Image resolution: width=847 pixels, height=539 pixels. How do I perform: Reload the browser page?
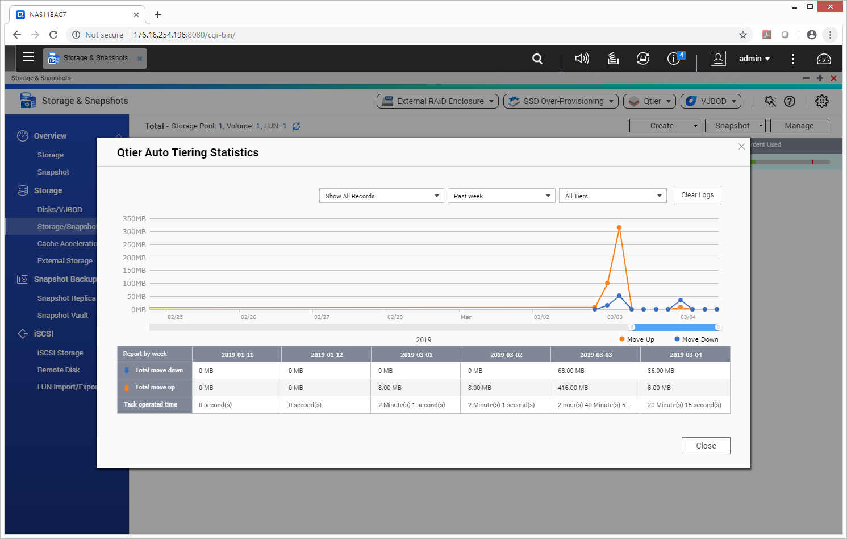coord(53,35)
